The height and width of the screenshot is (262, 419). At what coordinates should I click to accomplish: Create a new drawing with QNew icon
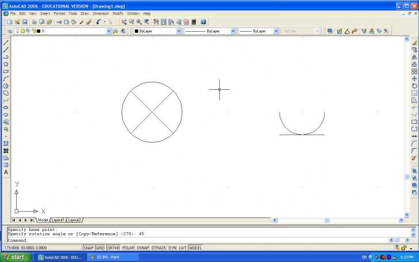click(x=10, y=22)
